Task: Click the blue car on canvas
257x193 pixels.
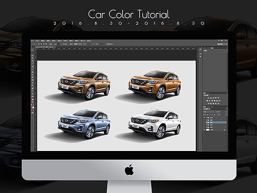Action: coord(84,124)
